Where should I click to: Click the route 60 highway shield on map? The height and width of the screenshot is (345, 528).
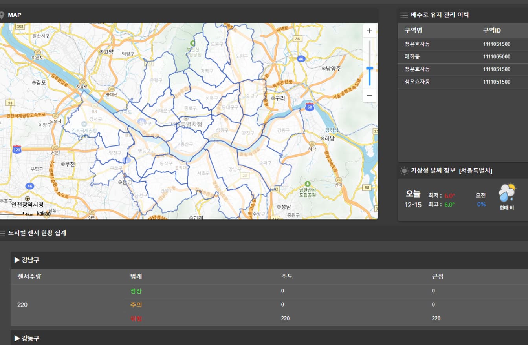pos(310,107)
